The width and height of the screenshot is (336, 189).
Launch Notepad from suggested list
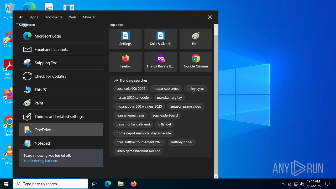61,143
